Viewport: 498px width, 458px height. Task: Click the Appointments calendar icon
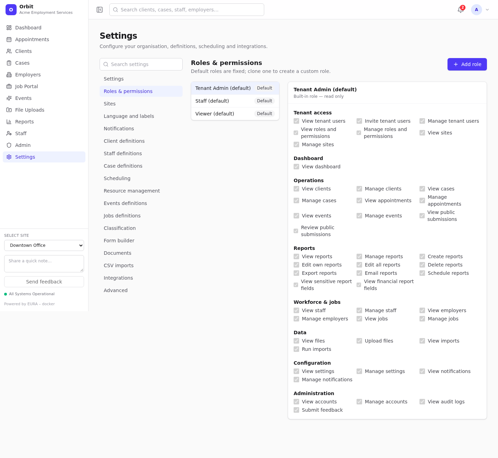[9, 39]
